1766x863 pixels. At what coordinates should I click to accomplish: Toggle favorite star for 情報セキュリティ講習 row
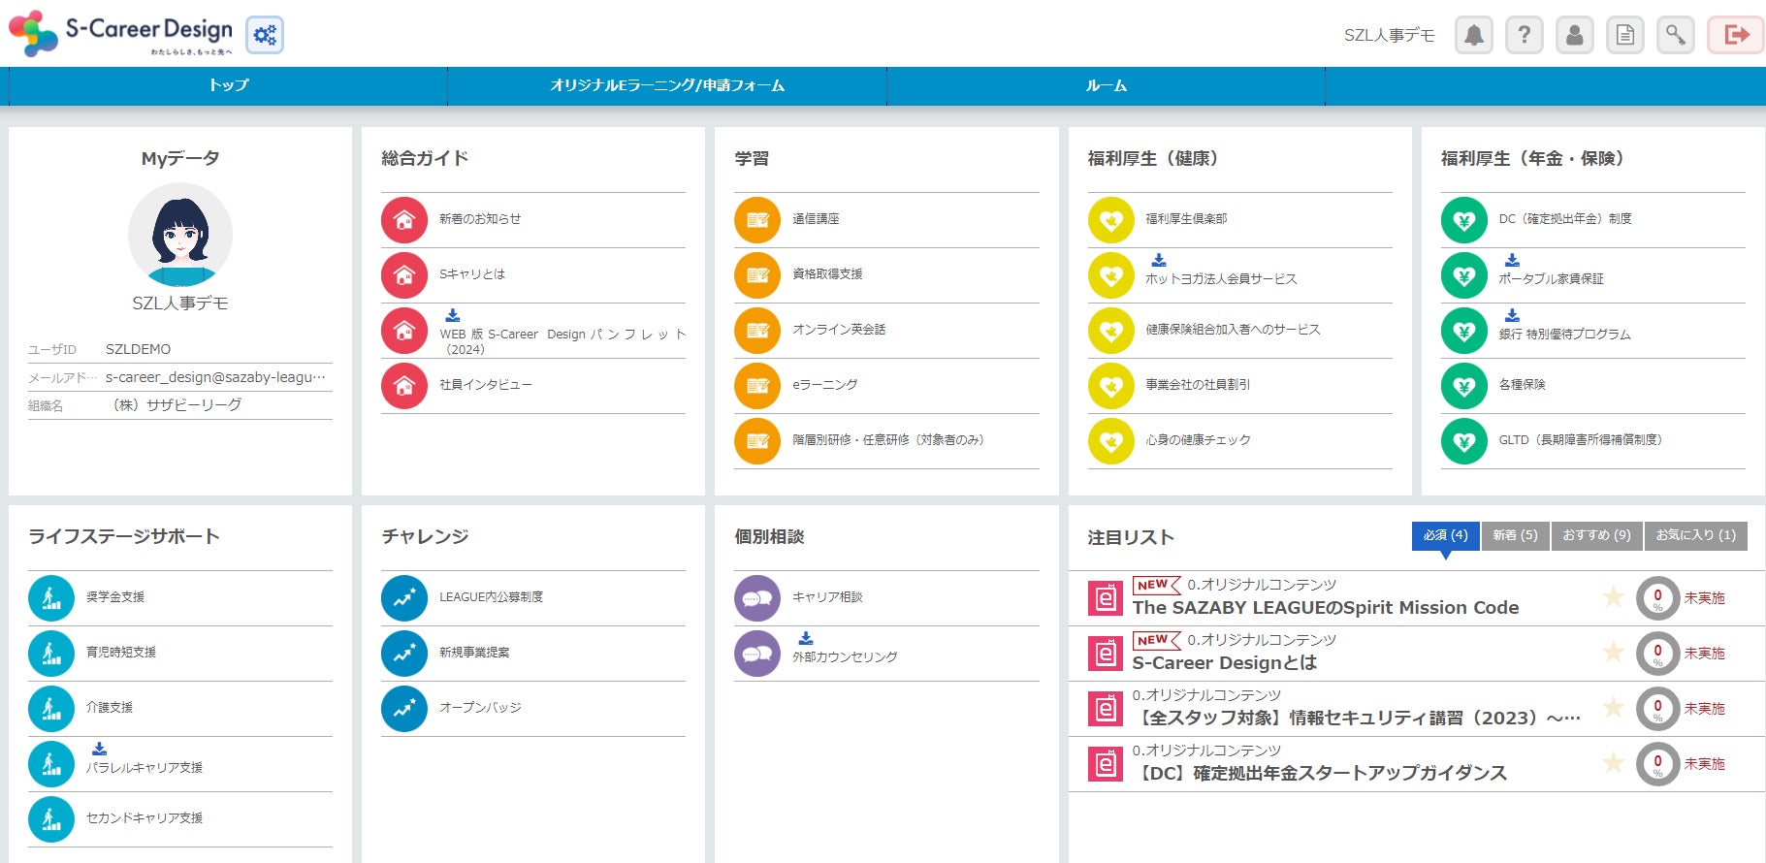(x=1613, y=707)
